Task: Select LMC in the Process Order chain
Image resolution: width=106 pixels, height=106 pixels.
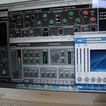Action: coord(67,83)
